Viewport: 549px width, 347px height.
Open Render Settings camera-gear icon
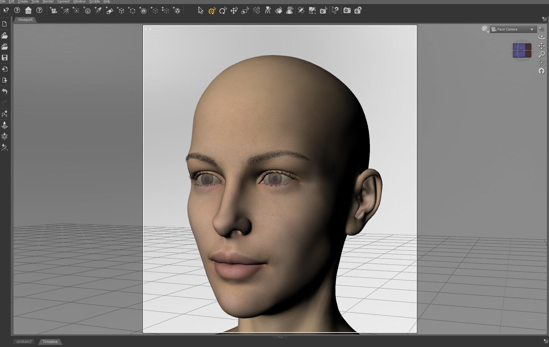[x=358, y=10]
